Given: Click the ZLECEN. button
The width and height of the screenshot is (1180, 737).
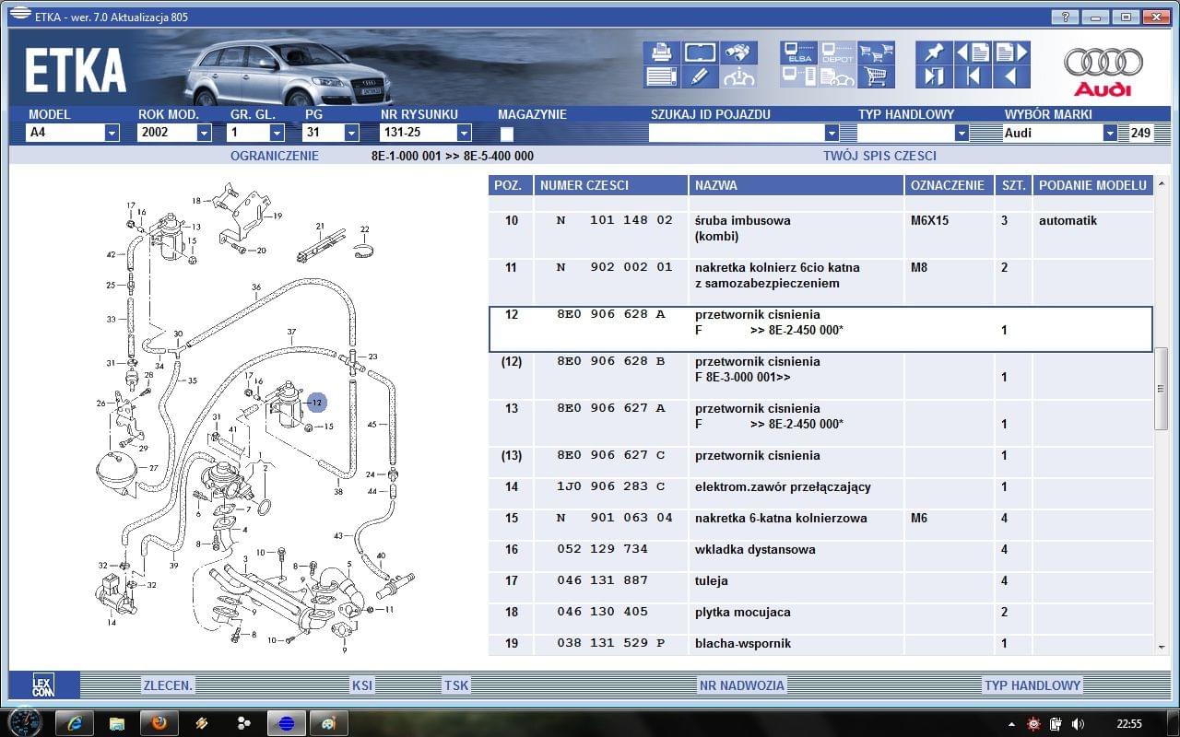Looking at the screenshot, I should click(x=168, y=685).
